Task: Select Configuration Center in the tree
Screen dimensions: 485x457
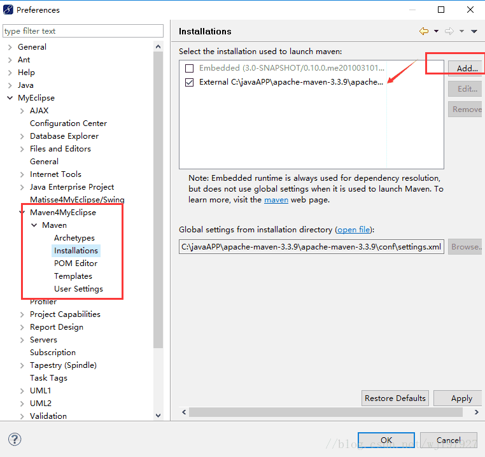Action: click(68, 123)
